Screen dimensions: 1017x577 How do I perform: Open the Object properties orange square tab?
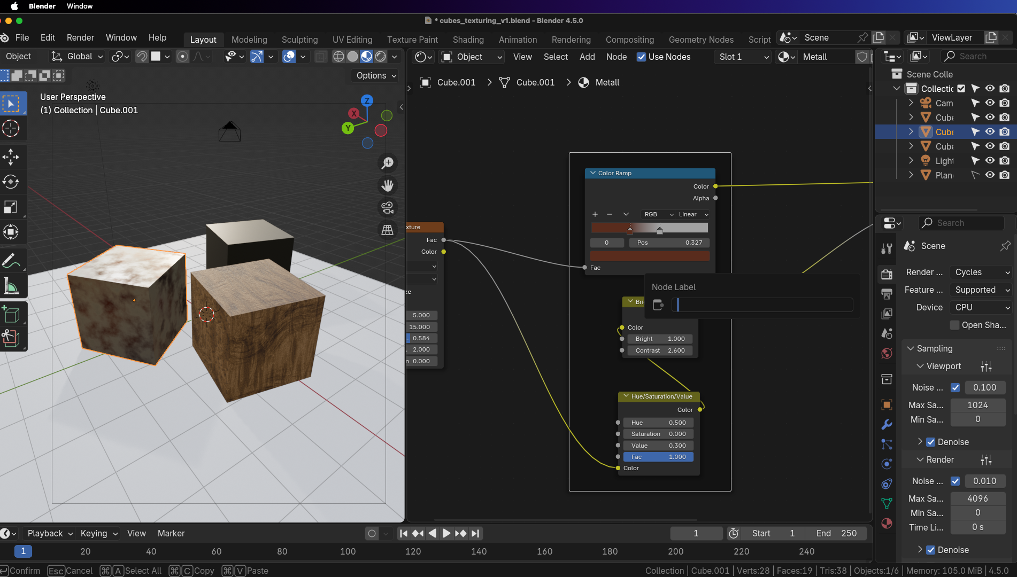pyautogui.click(x=887, y=404)
